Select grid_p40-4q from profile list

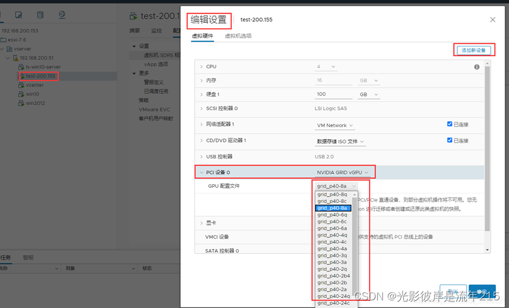pos(332,235)
